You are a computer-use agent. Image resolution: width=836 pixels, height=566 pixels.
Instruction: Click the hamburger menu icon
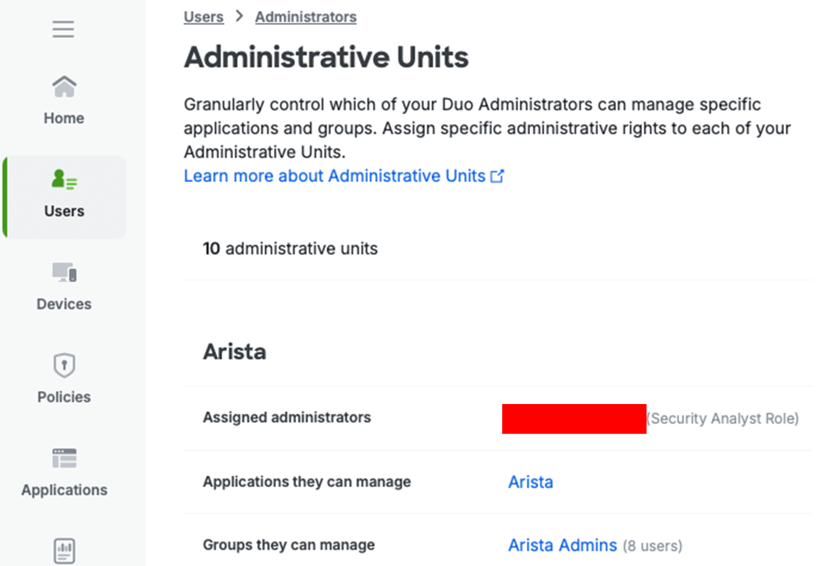(x=63, y=28)
